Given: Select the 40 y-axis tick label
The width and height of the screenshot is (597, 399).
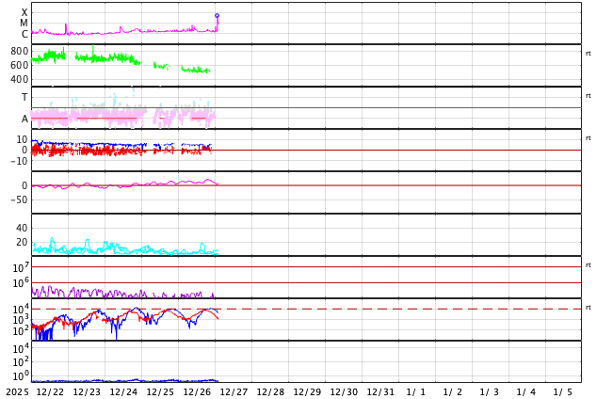Looking at the screenshot, I should pyautogui.click(x=22, y=229).
